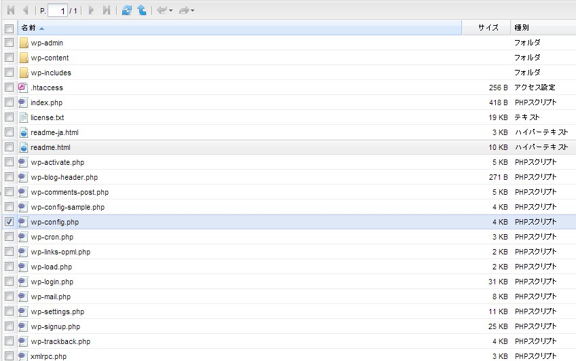Check the select-all header checkbox
The width and height of the screenshot is (576, 361).
[9, 28]
